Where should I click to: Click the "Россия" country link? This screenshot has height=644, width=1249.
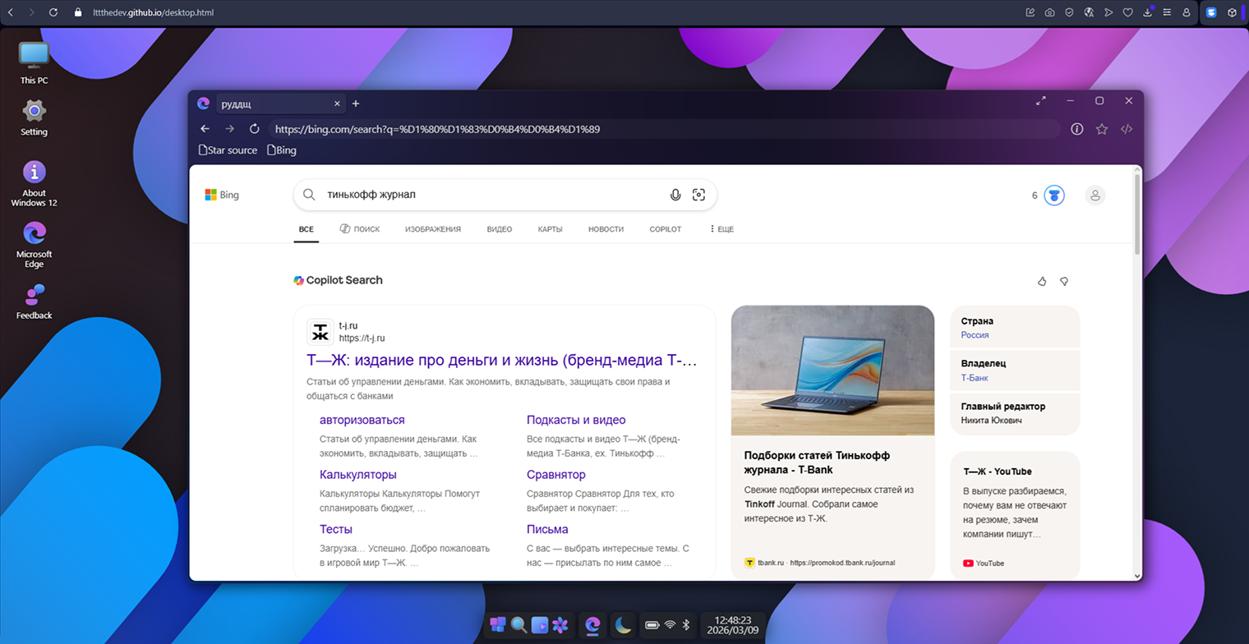click(975, 335)
